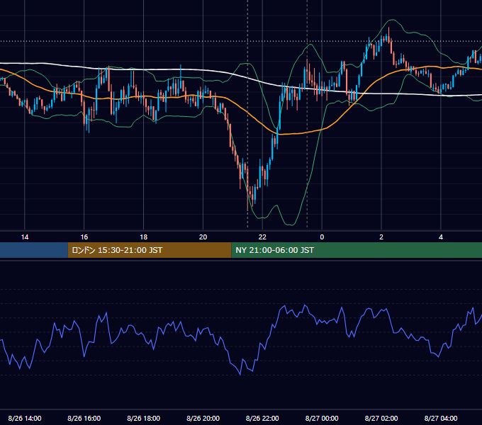Click the 8/26 14:00 date label
Viewport: 482px width, 425px height.
[x=25, y=418]
